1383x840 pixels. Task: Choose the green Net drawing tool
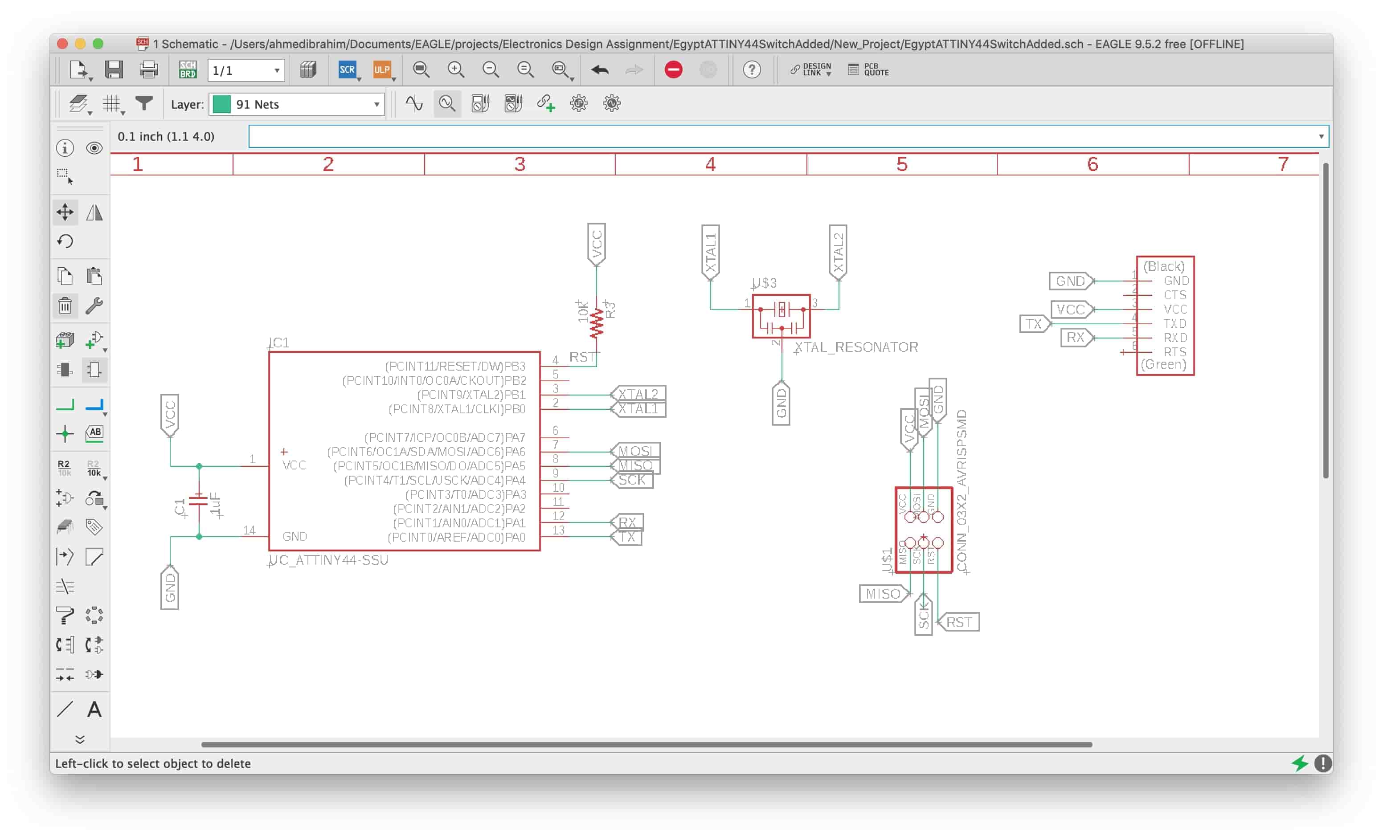65,404
